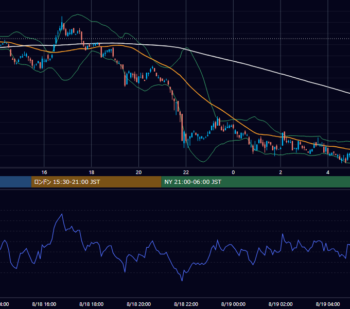Click the blue session band before London

point(15,182)
